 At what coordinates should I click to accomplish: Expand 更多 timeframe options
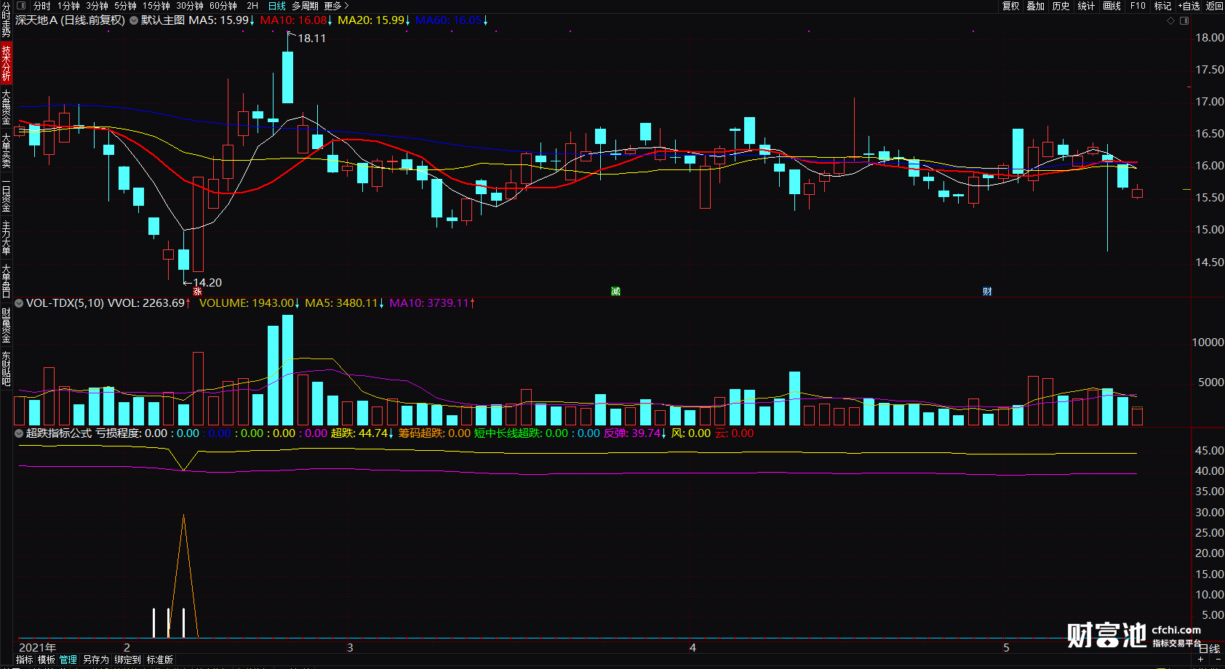click(336, 6)
